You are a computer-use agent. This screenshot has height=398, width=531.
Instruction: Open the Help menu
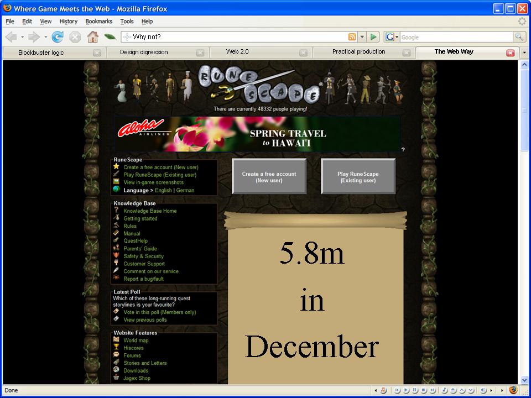point(147,22)
